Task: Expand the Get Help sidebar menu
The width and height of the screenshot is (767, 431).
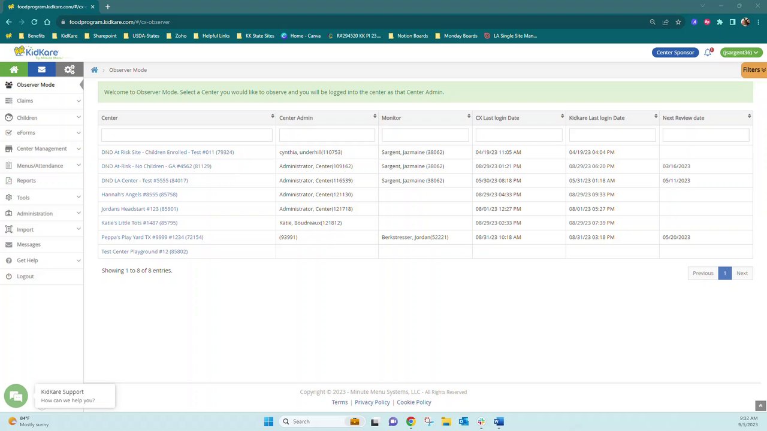Action: pyautogui.click(x=42, y=260)
